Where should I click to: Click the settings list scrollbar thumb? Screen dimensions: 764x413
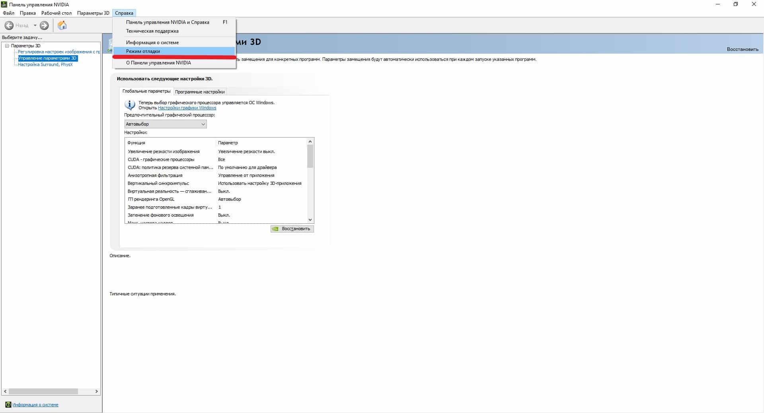(x=310, y=156)
